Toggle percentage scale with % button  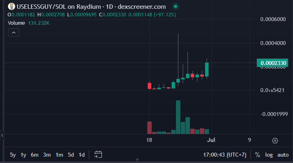(x=258, y=155)
